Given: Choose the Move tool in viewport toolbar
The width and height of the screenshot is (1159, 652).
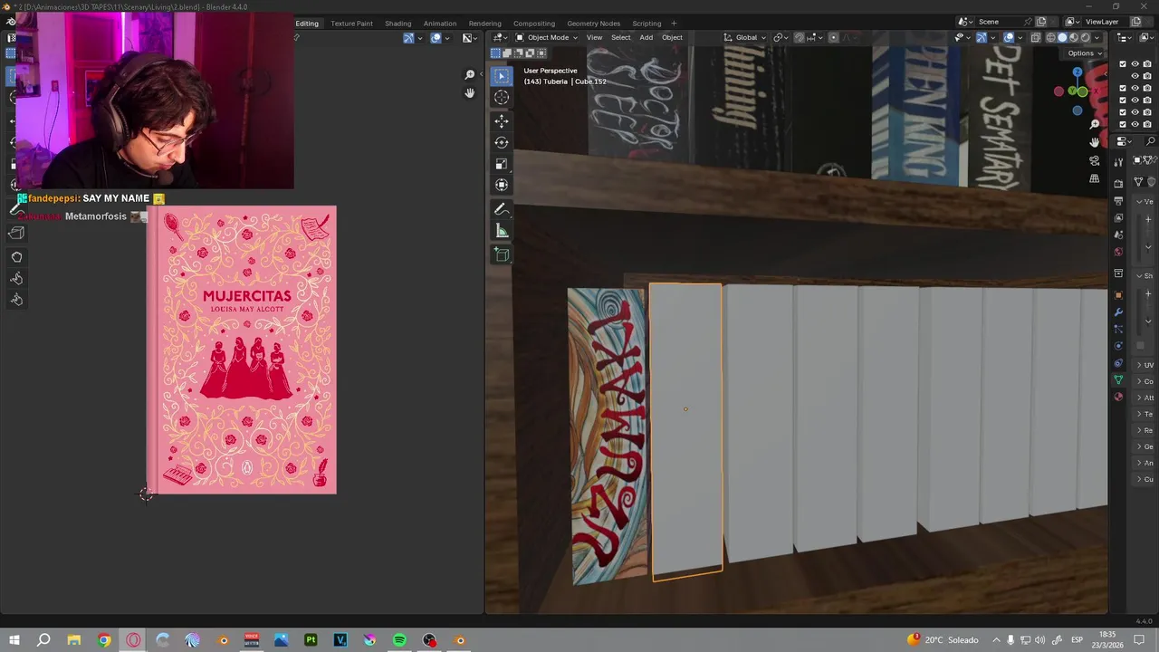Looking at the screenshot, I should pyautogui.click(x=502, y=120).
